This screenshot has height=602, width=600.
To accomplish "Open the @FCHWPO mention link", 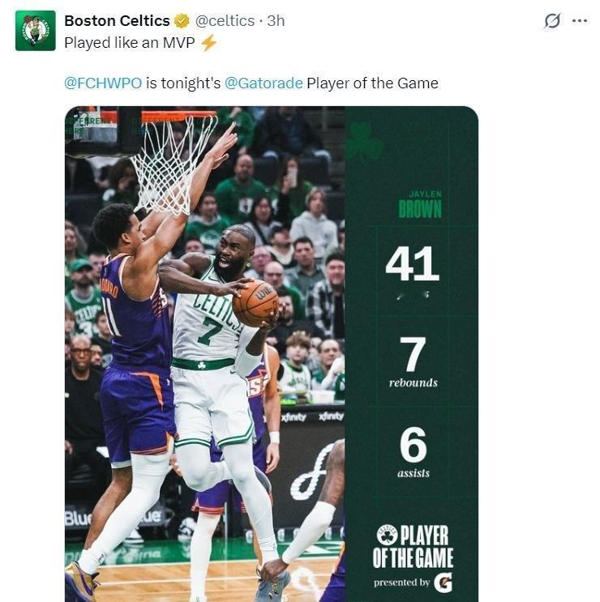I will pyautogui.click(x=103, y=83).
